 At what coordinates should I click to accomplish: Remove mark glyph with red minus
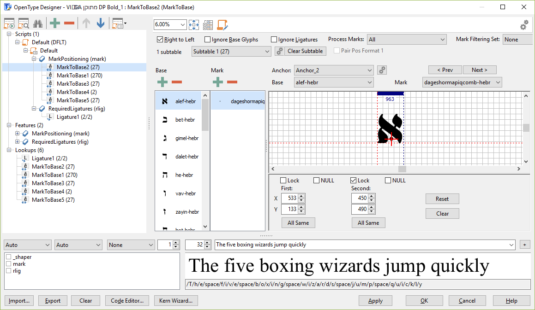point(232,82)
